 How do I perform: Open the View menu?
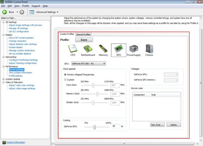point(17,6)
